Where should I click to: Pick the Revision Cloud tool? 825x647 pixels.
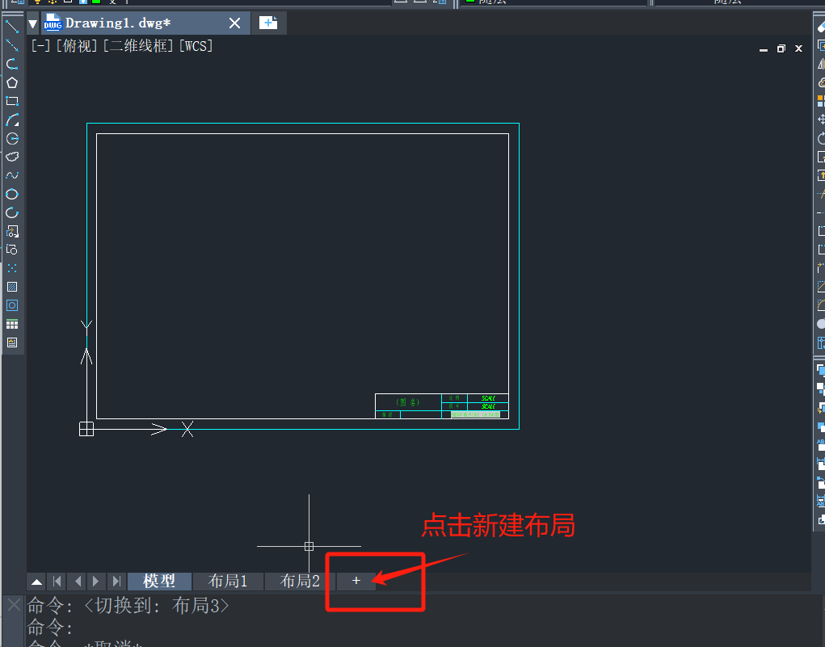coord(12,157)
